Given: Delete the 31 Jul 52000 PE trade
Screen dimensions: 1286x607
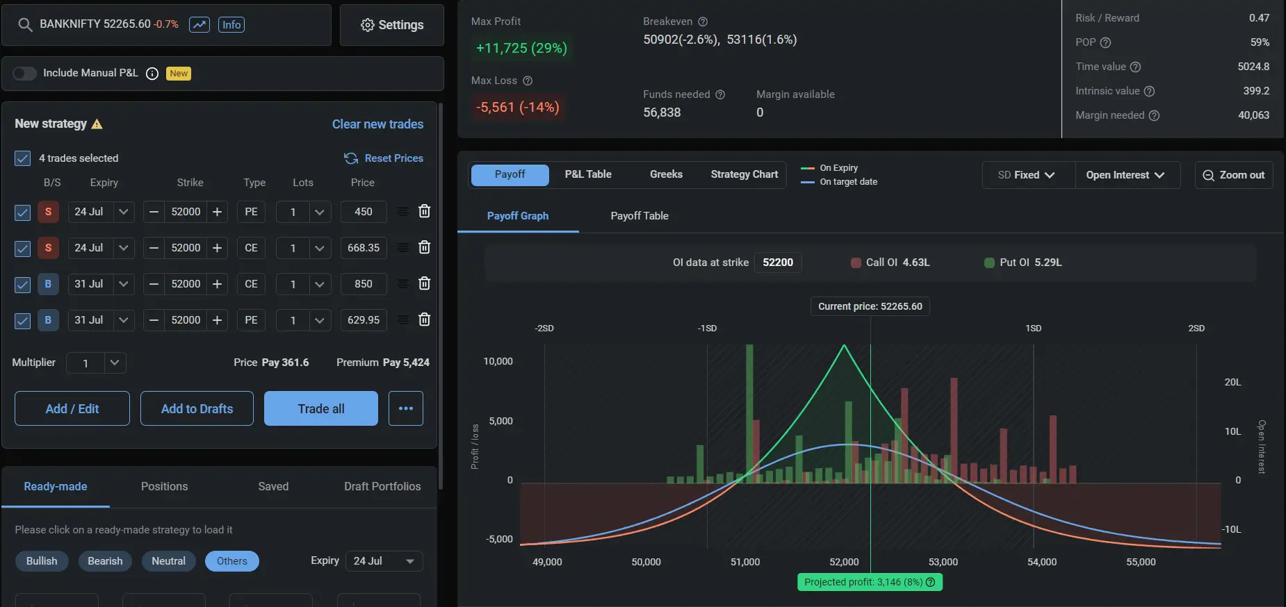Looking at the screenshot, I should click(x=424, y=319).
